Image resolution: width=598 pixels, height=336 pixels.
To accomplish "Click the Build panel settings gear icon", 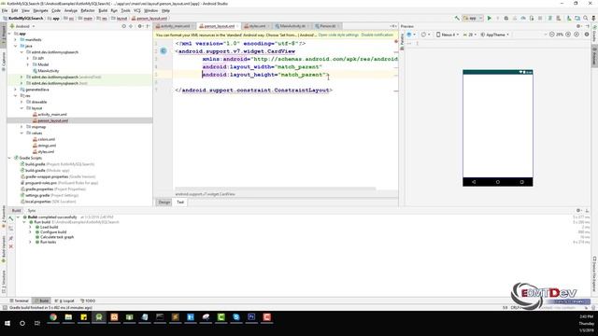I will pyautogui.click(x=578, y=210).
